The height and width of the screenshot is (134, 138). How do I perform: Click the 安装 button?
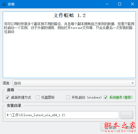click(110, 127)
